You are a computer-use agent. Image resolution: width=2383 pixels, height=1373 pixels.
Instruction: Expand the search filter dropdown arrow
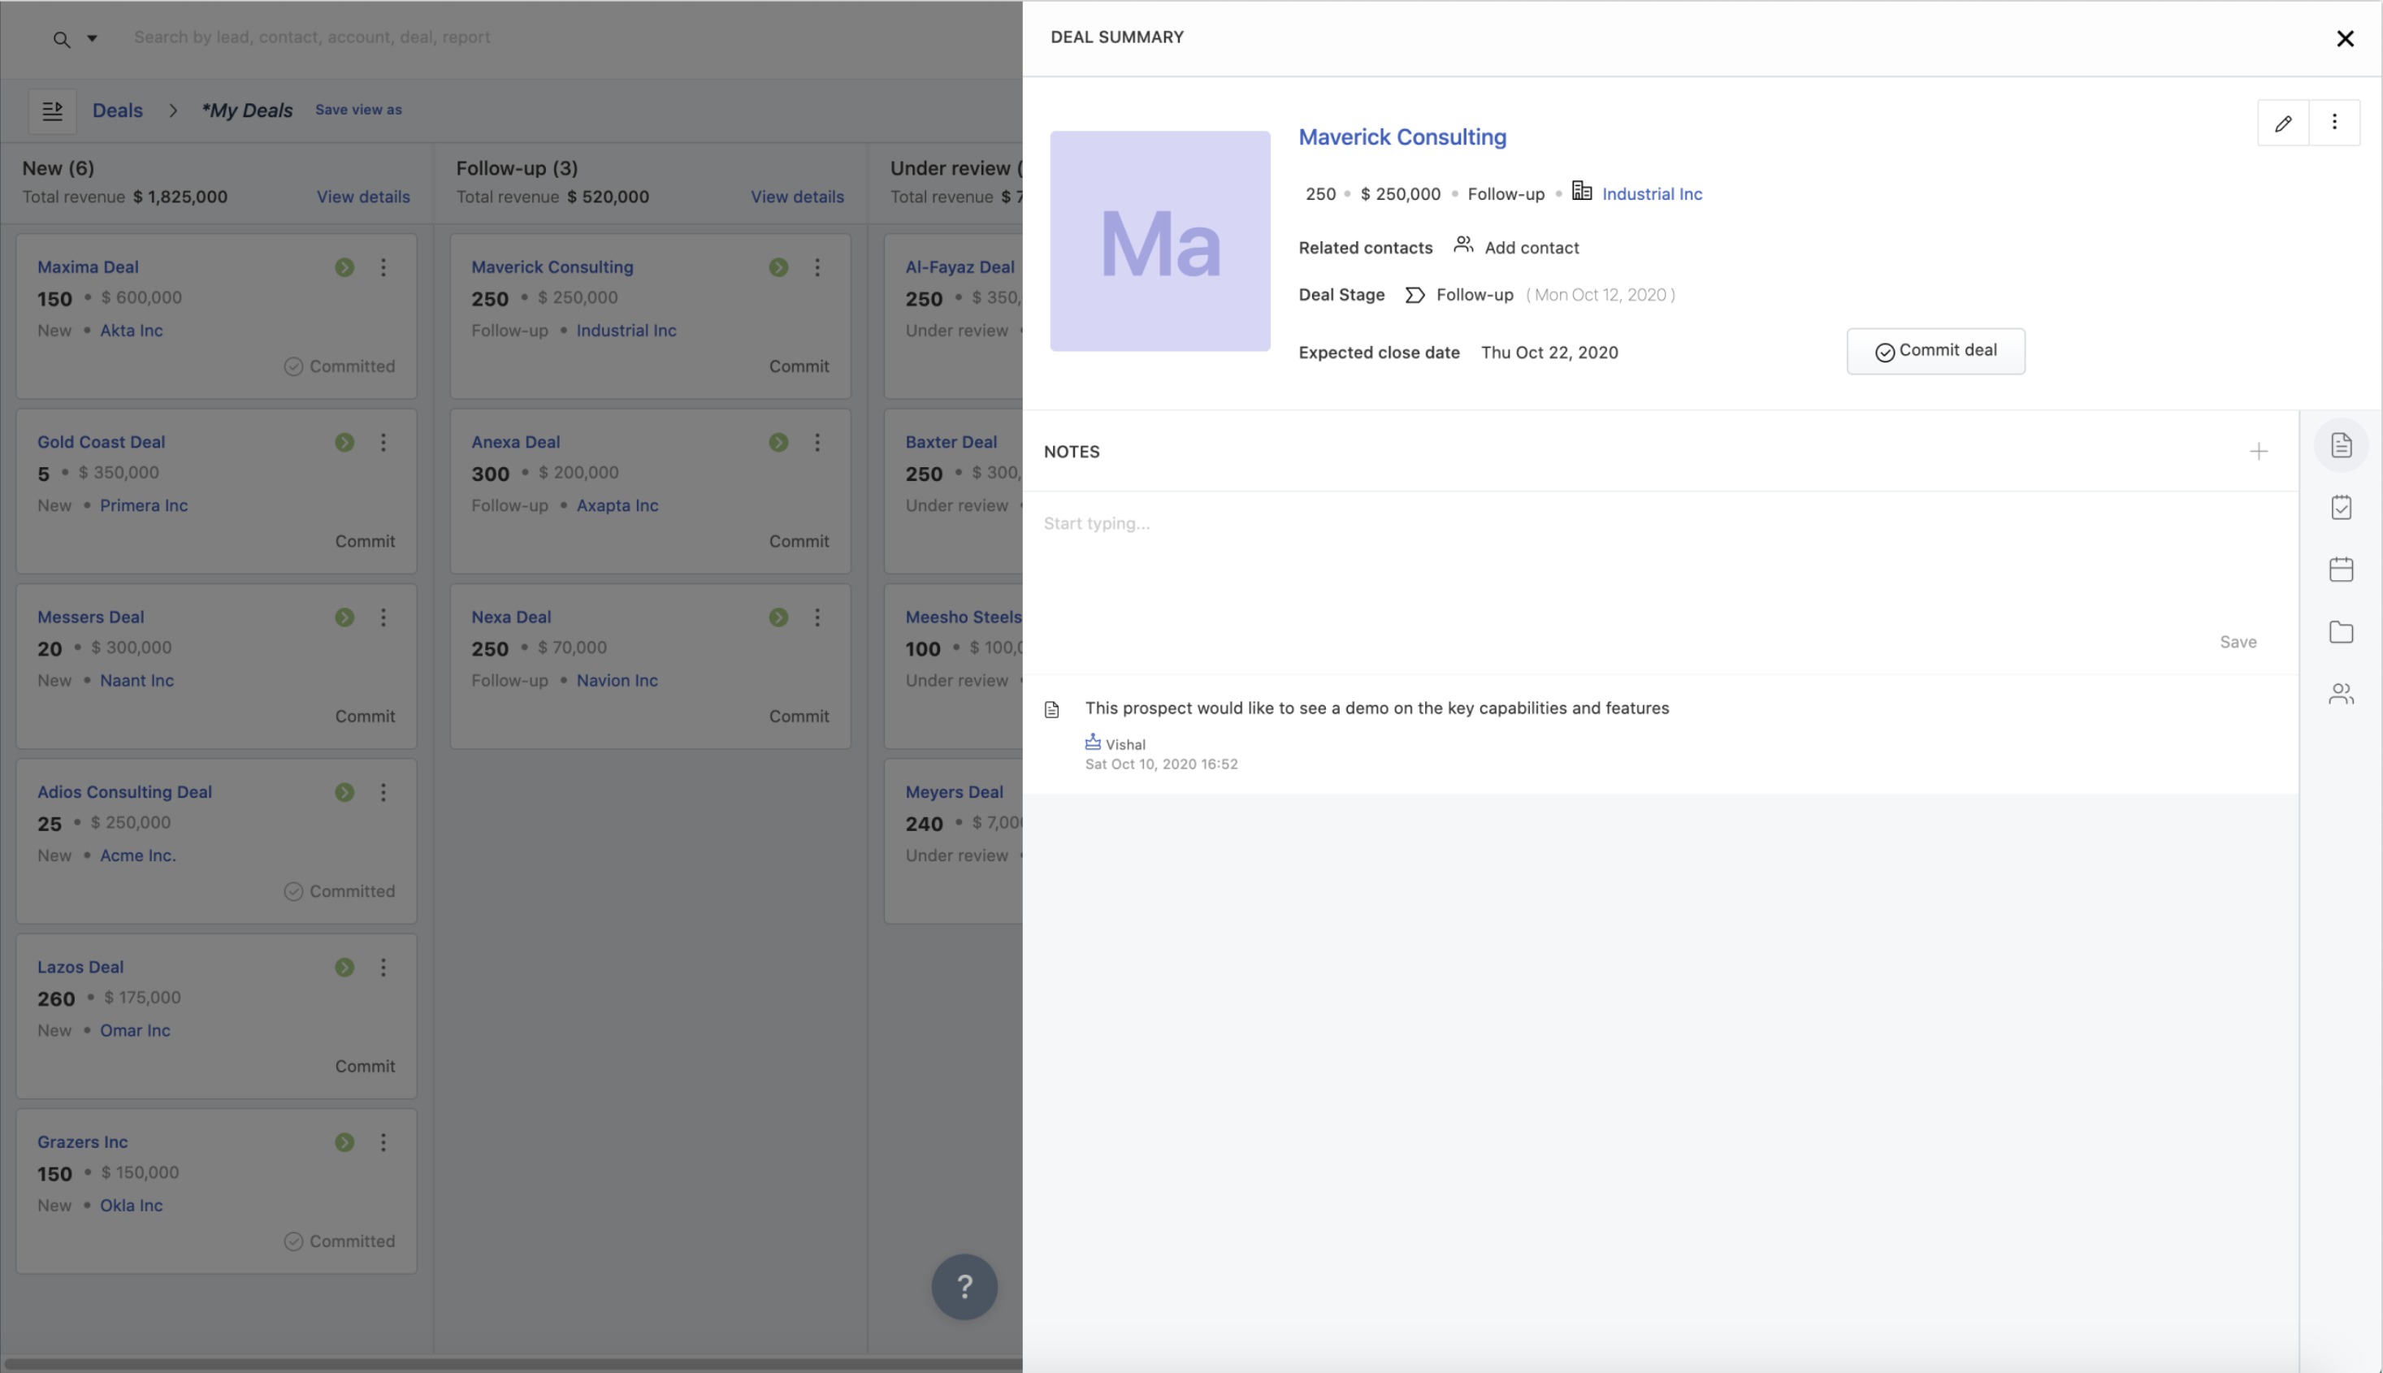pyautogui.click(x=93, y=37)
